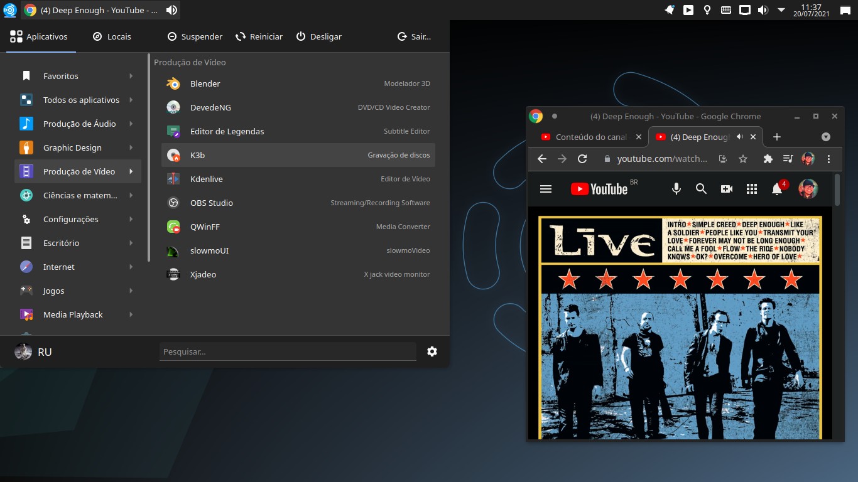Open new tab in Chrome
The width and height of the screenshot is (858, 482).
click(x=777, y=137)
